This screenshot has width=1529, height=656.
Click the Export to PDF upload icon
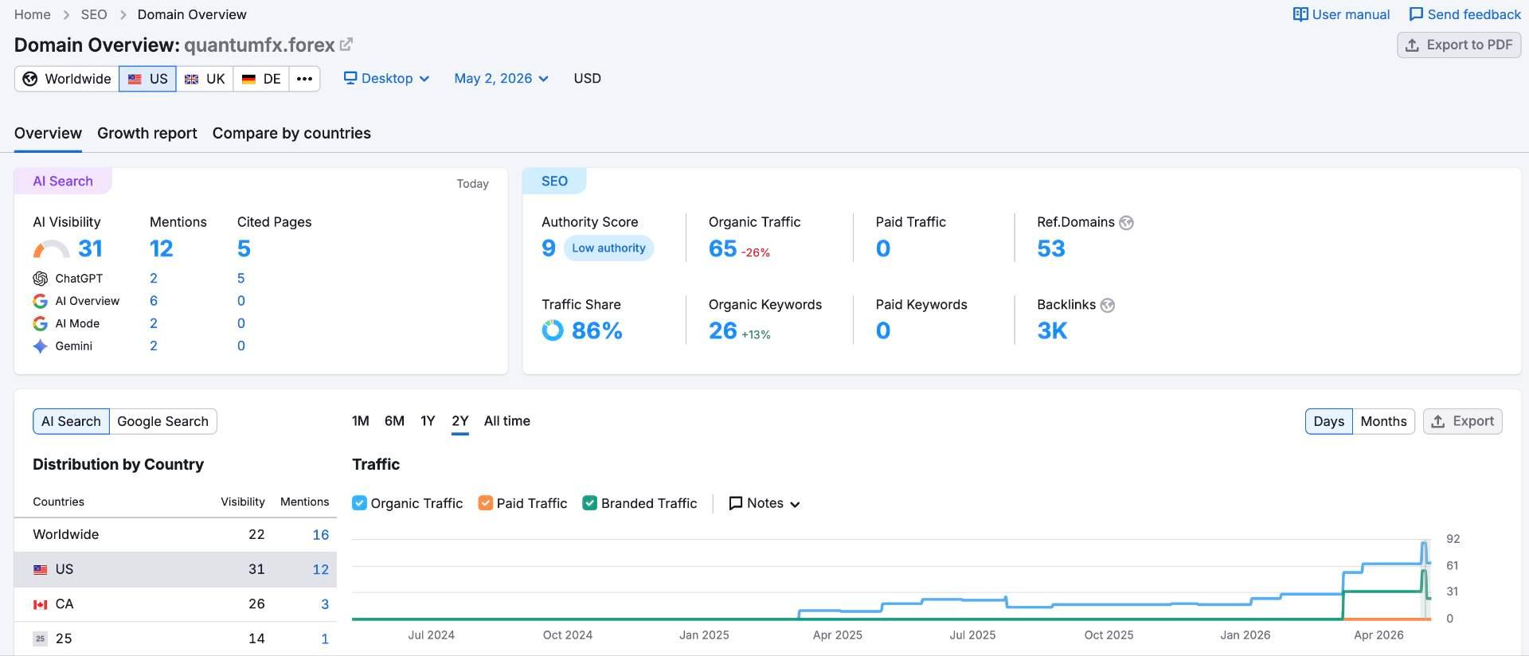click(x=1412, y=45)
